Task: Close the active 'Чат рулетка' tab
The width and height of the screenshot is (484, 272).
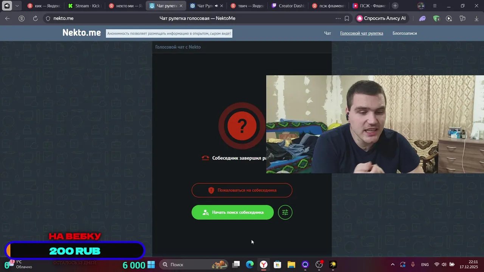Action: point(181,6)
